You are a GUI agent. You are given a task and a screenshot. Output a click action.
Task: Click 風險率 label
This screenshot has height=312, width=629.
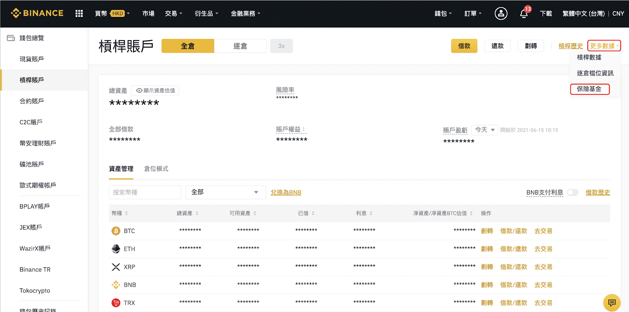coord(285,90)
